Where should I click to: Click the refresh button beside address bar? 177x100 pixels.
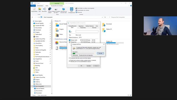105,17
